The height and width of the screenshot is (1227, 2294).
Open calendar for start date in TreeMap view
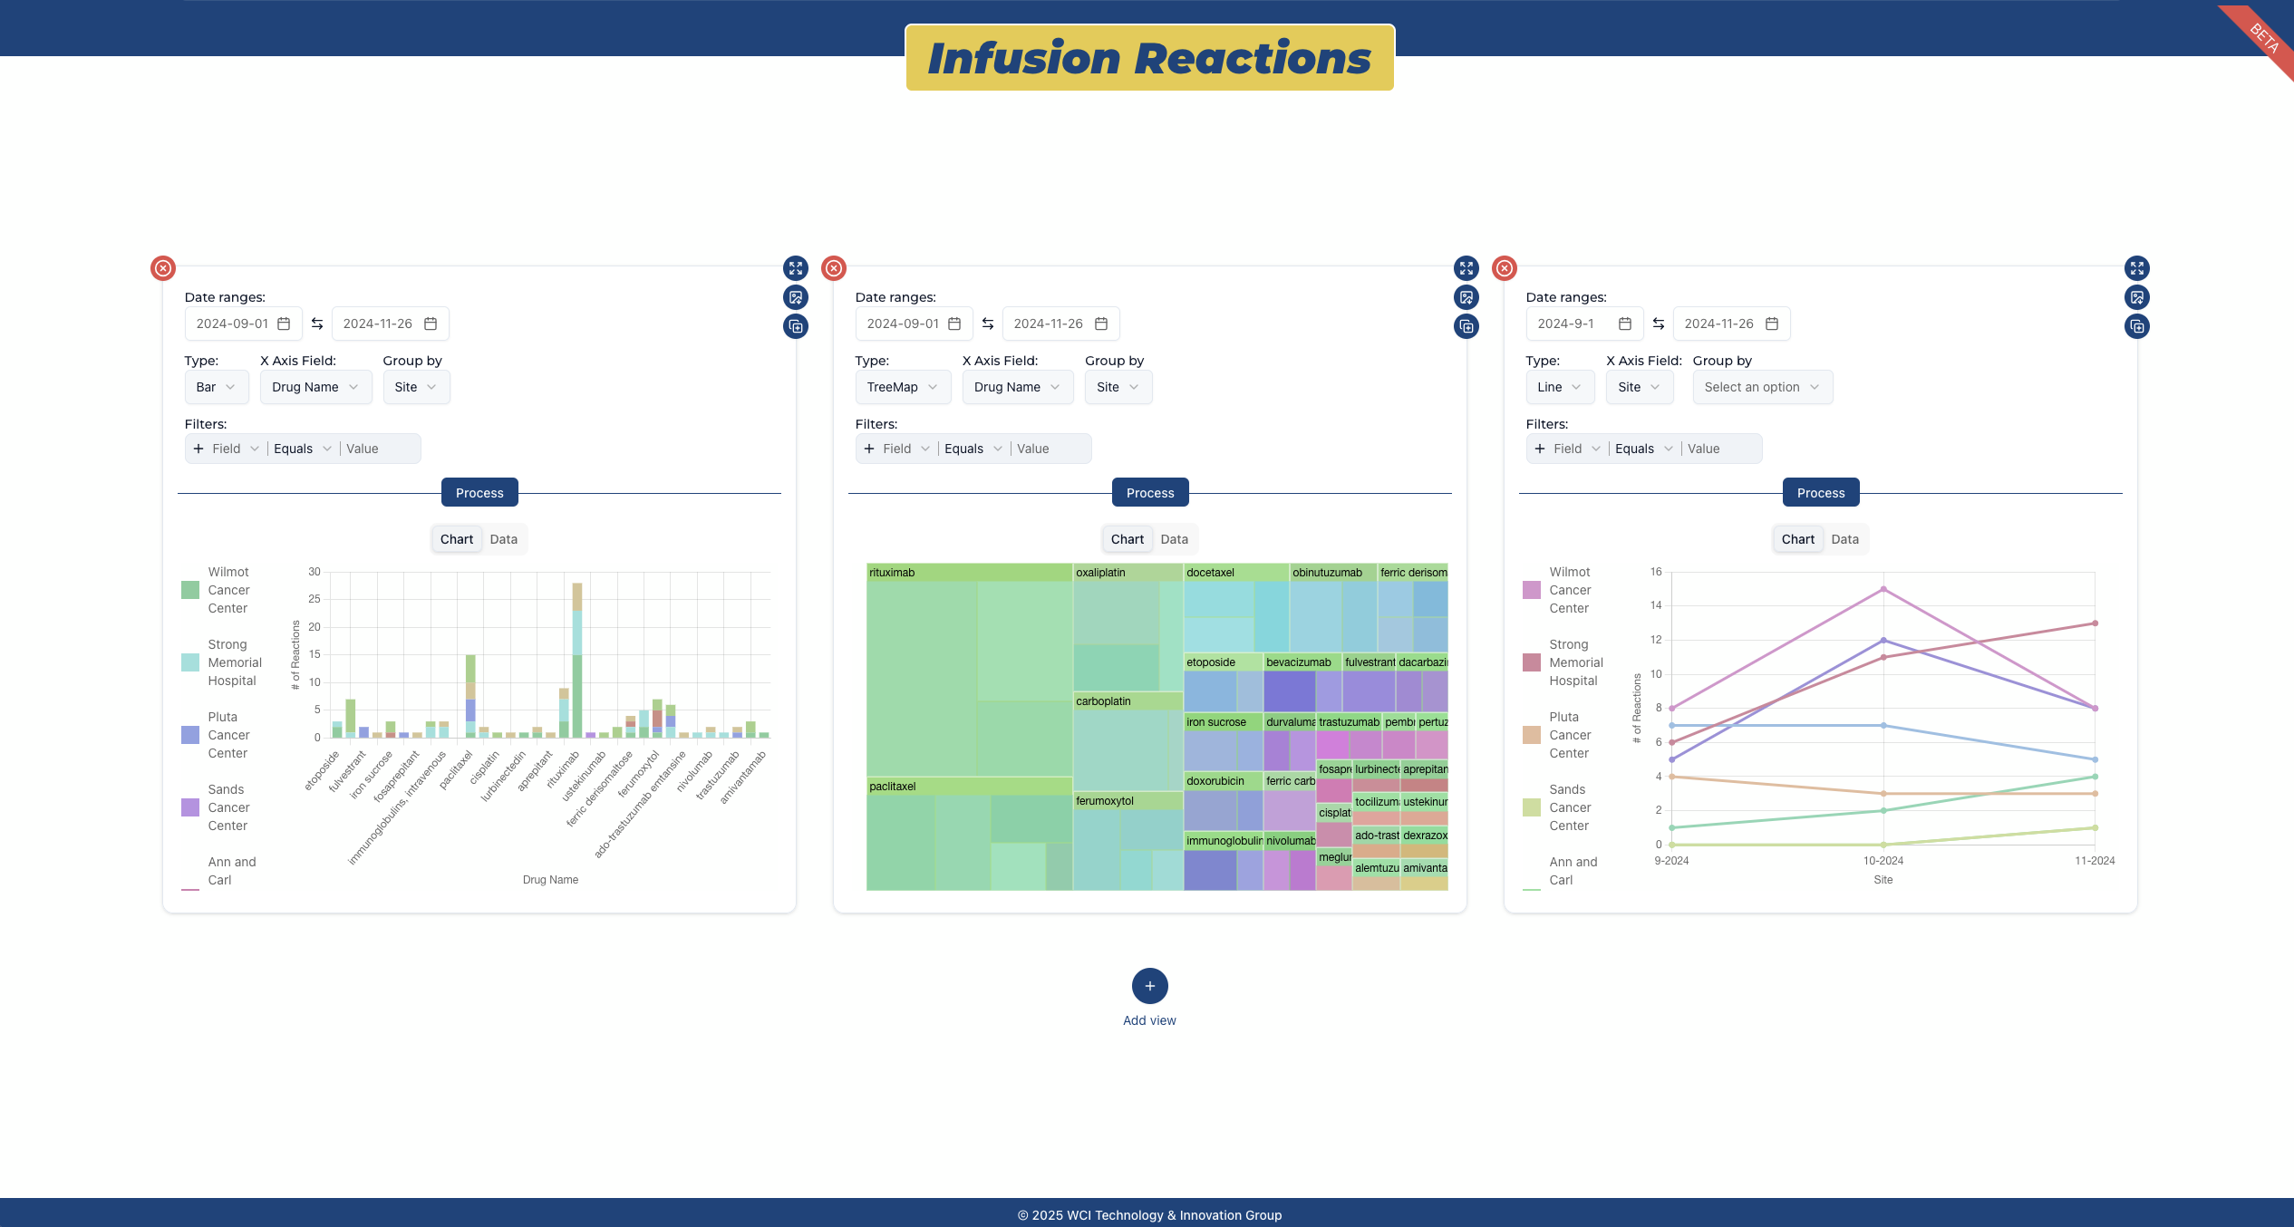point(954,324)
